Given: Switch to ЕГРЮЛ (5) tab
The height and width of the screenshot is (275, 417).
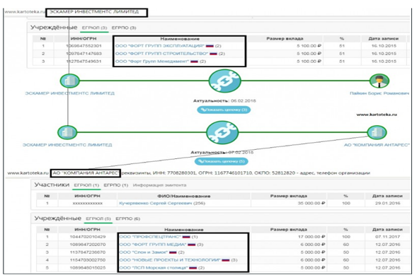Looking at the screenshot, I should click(98, 218).
